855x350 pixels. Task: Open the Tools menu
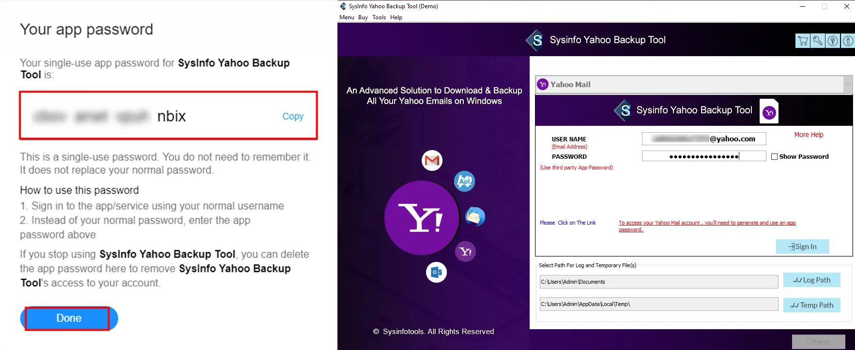pos(379,17)
